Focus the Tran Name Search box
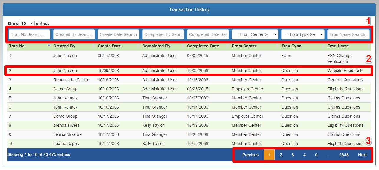 [348, 34]
